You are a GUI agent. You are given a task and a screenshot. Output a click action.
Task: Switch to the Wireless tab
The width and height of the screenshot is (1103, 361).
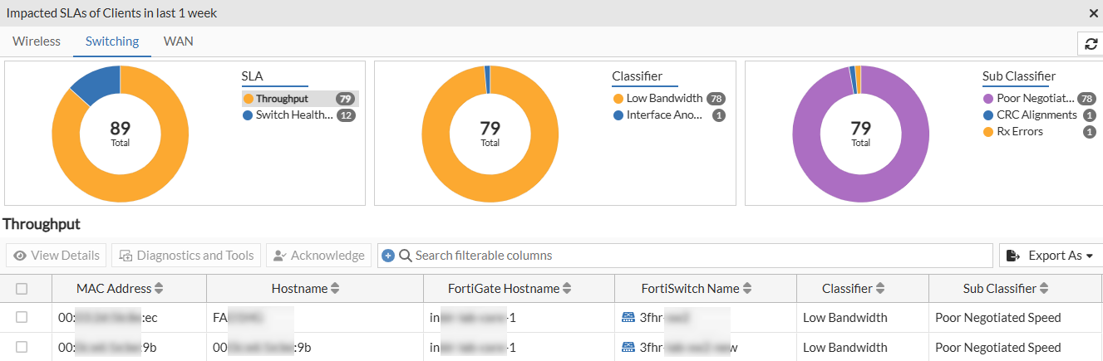(x=37, y=41)
